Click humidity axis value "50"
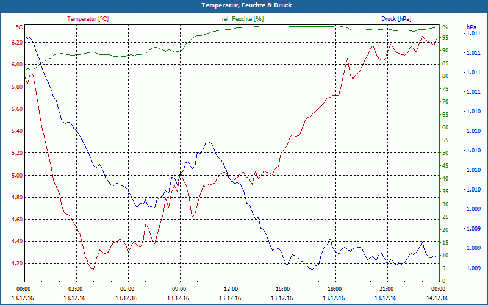Viewport: 488px width, 305px height. pos(445,153)
